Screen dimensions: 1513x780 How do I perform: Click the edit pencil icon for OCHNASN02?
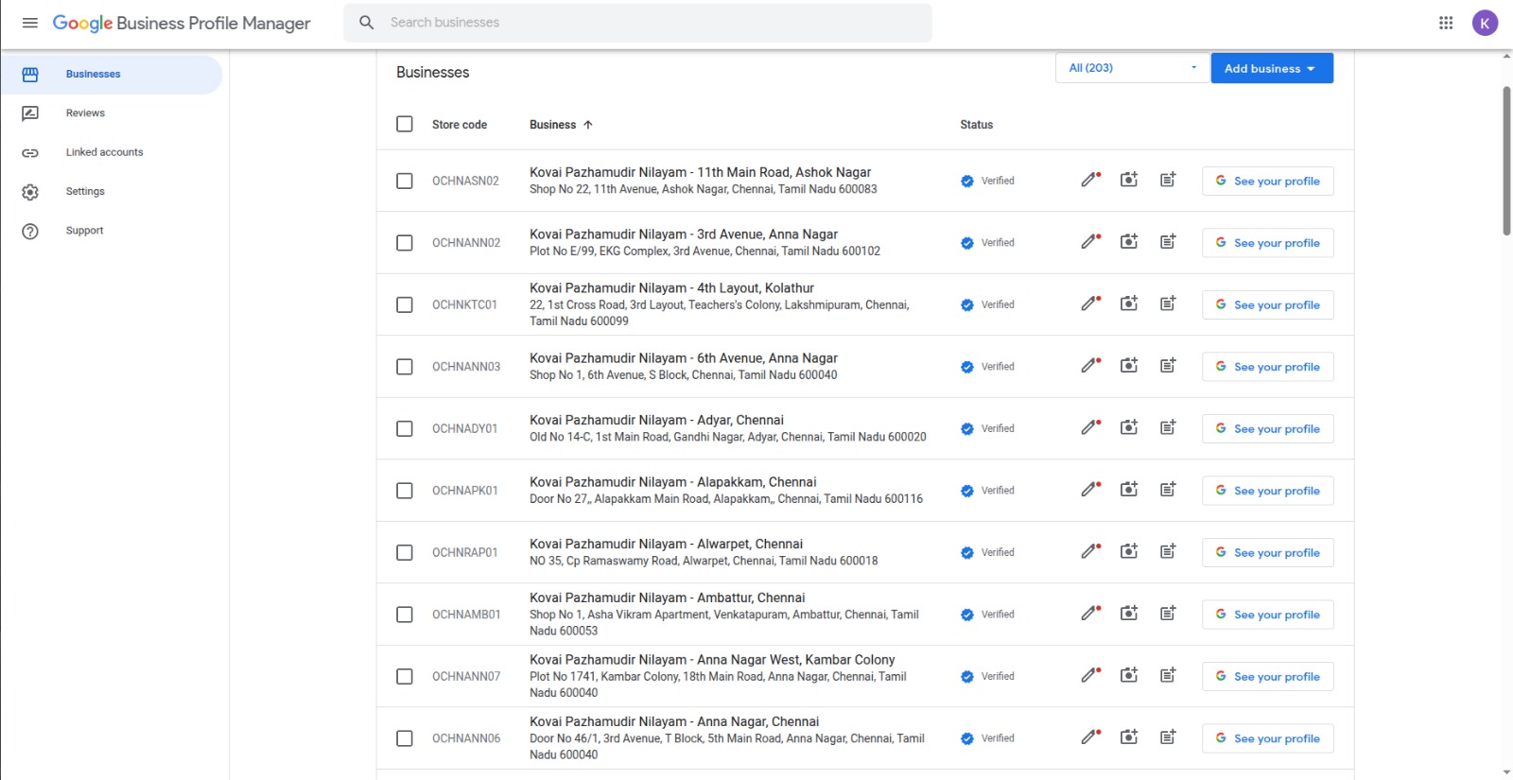pyautogui.click(x=1090, y=181)
